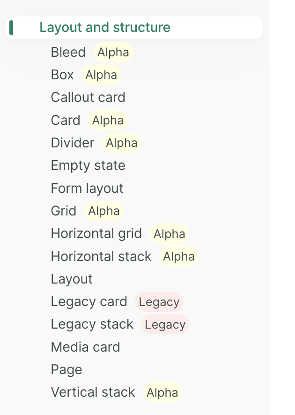
Task: Navigate to the Layout component
Action: [x=72, y=279]
